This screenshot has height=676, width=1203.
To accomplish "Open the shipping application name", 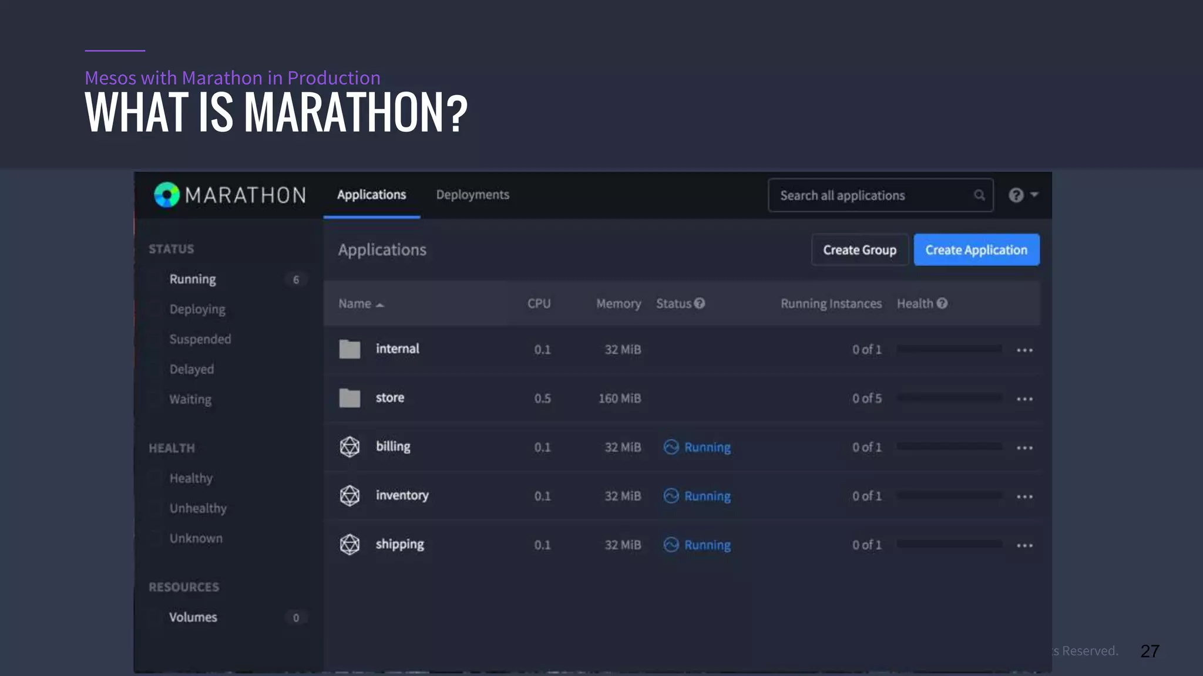I will [400, 545].
